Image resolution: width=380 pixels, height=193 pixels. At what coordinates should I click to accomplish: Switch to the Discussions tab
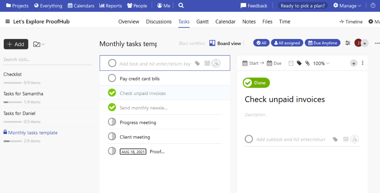[x=159, y=22]
